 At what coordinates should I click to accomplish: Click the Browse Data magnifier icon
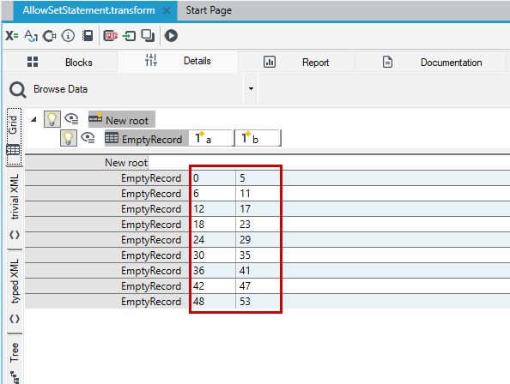click(17, 90)
